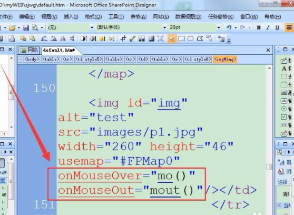This screenshot has width=294, height=215.
Task: Open the 格式(O) menu
Action: tap(93, 17)
